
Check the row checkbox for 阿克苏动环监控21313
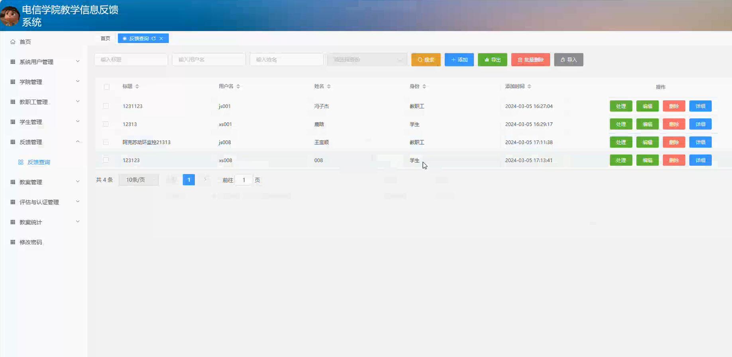[x=106, y=142]
